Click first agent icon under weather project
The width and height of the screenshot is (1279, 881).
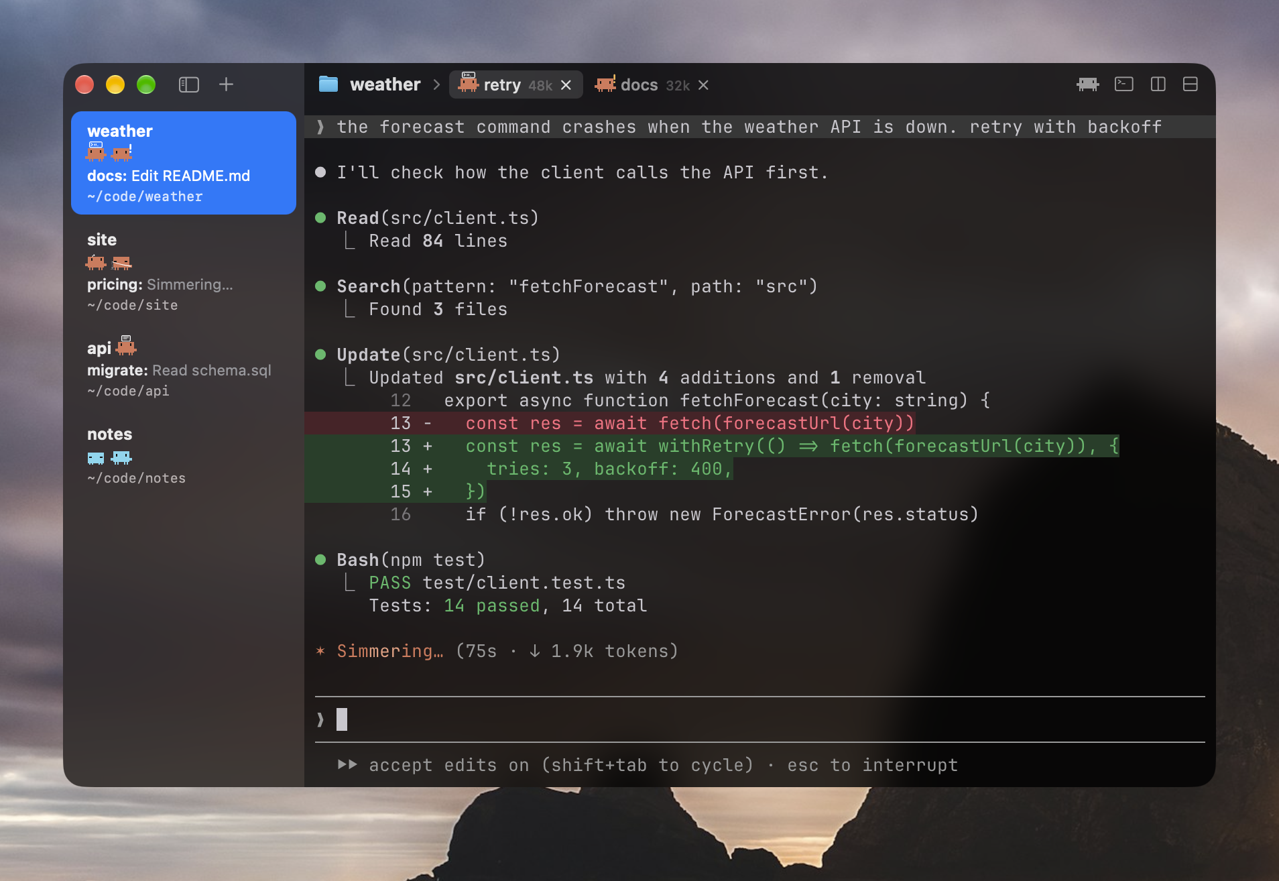coord(96,152)
